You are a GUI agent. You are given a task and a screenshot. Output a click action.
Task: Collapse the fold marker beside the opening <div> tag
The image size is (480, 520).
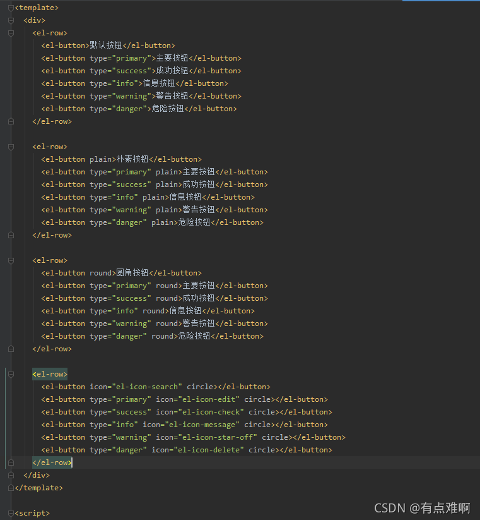(11, 20)
